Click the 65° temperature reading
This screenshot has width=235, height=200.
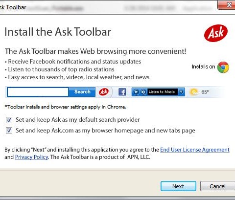(x=205, y=92)
